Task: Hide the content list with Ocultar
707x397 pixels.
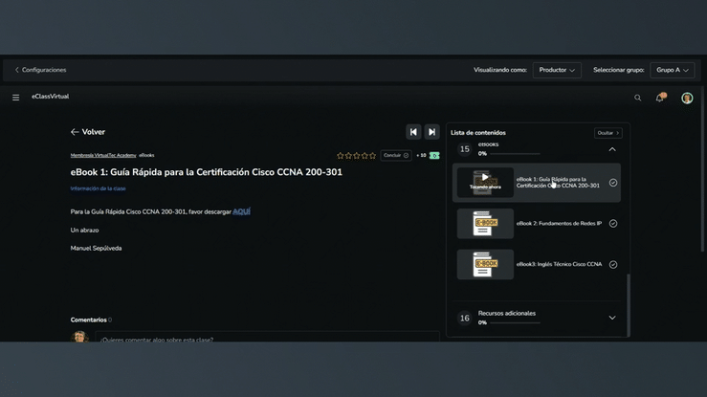Action: coord(608,133)
